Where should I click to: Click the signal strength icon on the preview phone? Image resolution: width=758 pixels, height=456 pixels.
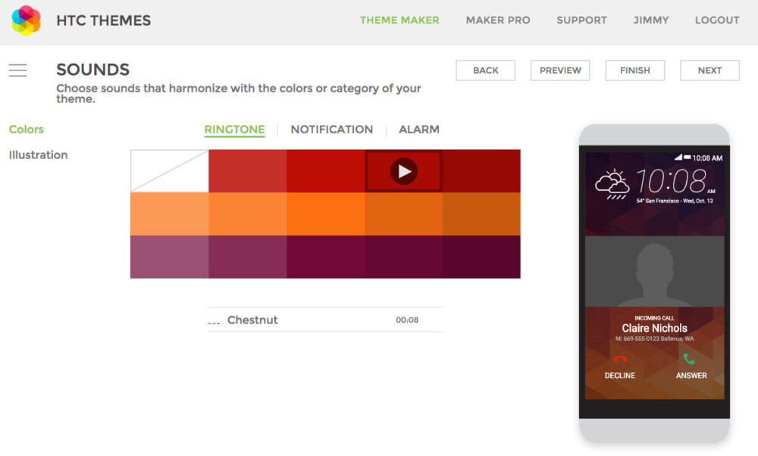(x=678, y=158)
